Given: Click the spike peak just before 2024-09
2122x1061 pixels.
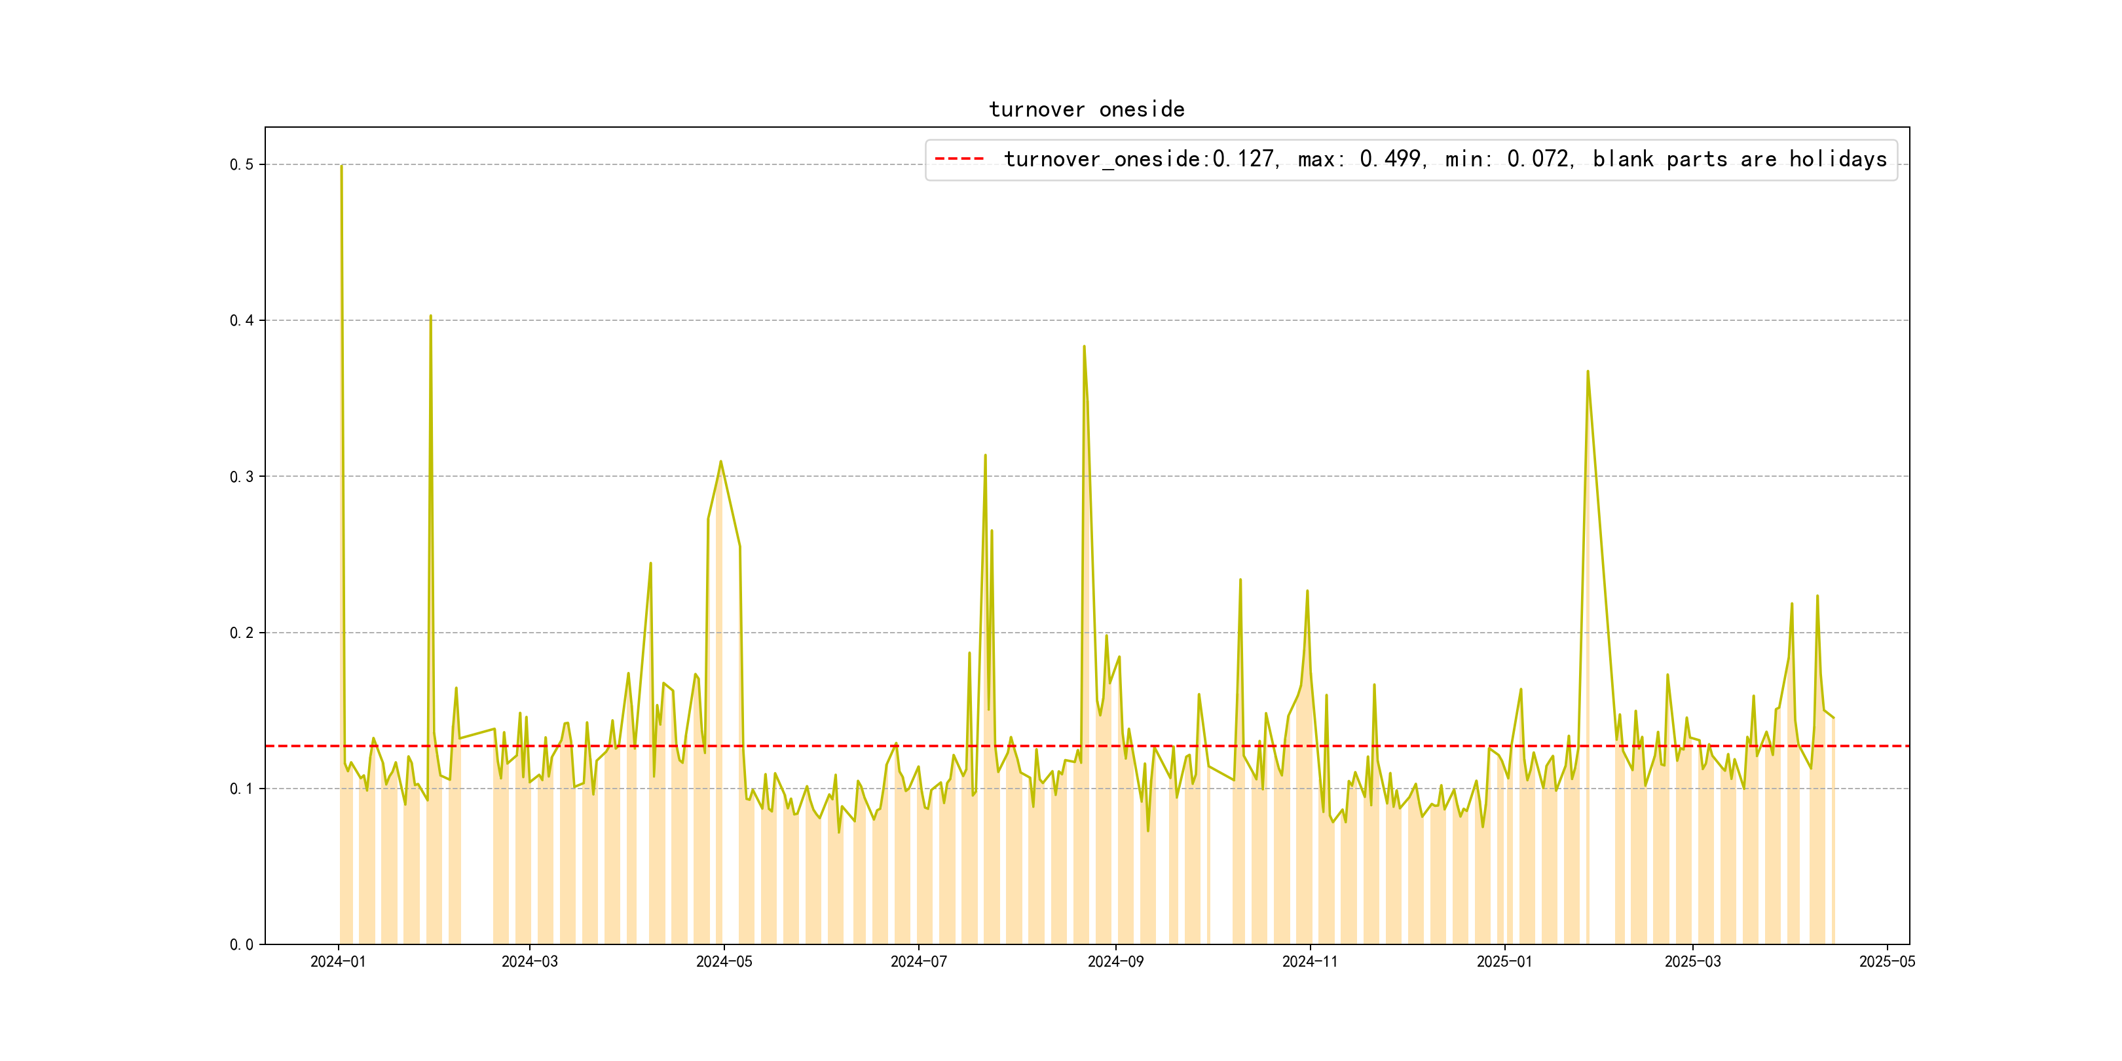Looking at the screenshot, I should 1084,347.
